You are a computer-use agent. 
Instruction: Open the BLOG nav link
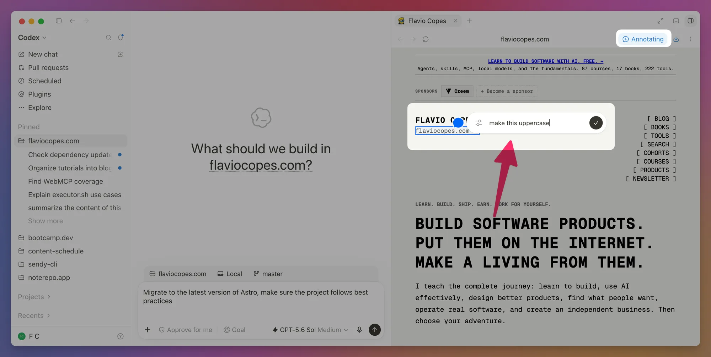point(662,119)
